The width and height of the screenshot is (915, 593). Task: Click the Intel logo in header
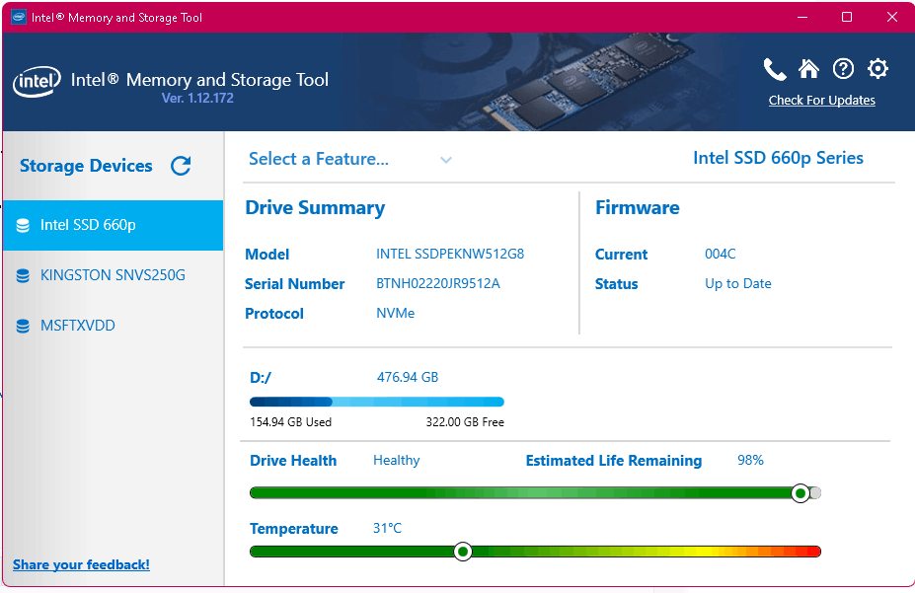point(37,82)
